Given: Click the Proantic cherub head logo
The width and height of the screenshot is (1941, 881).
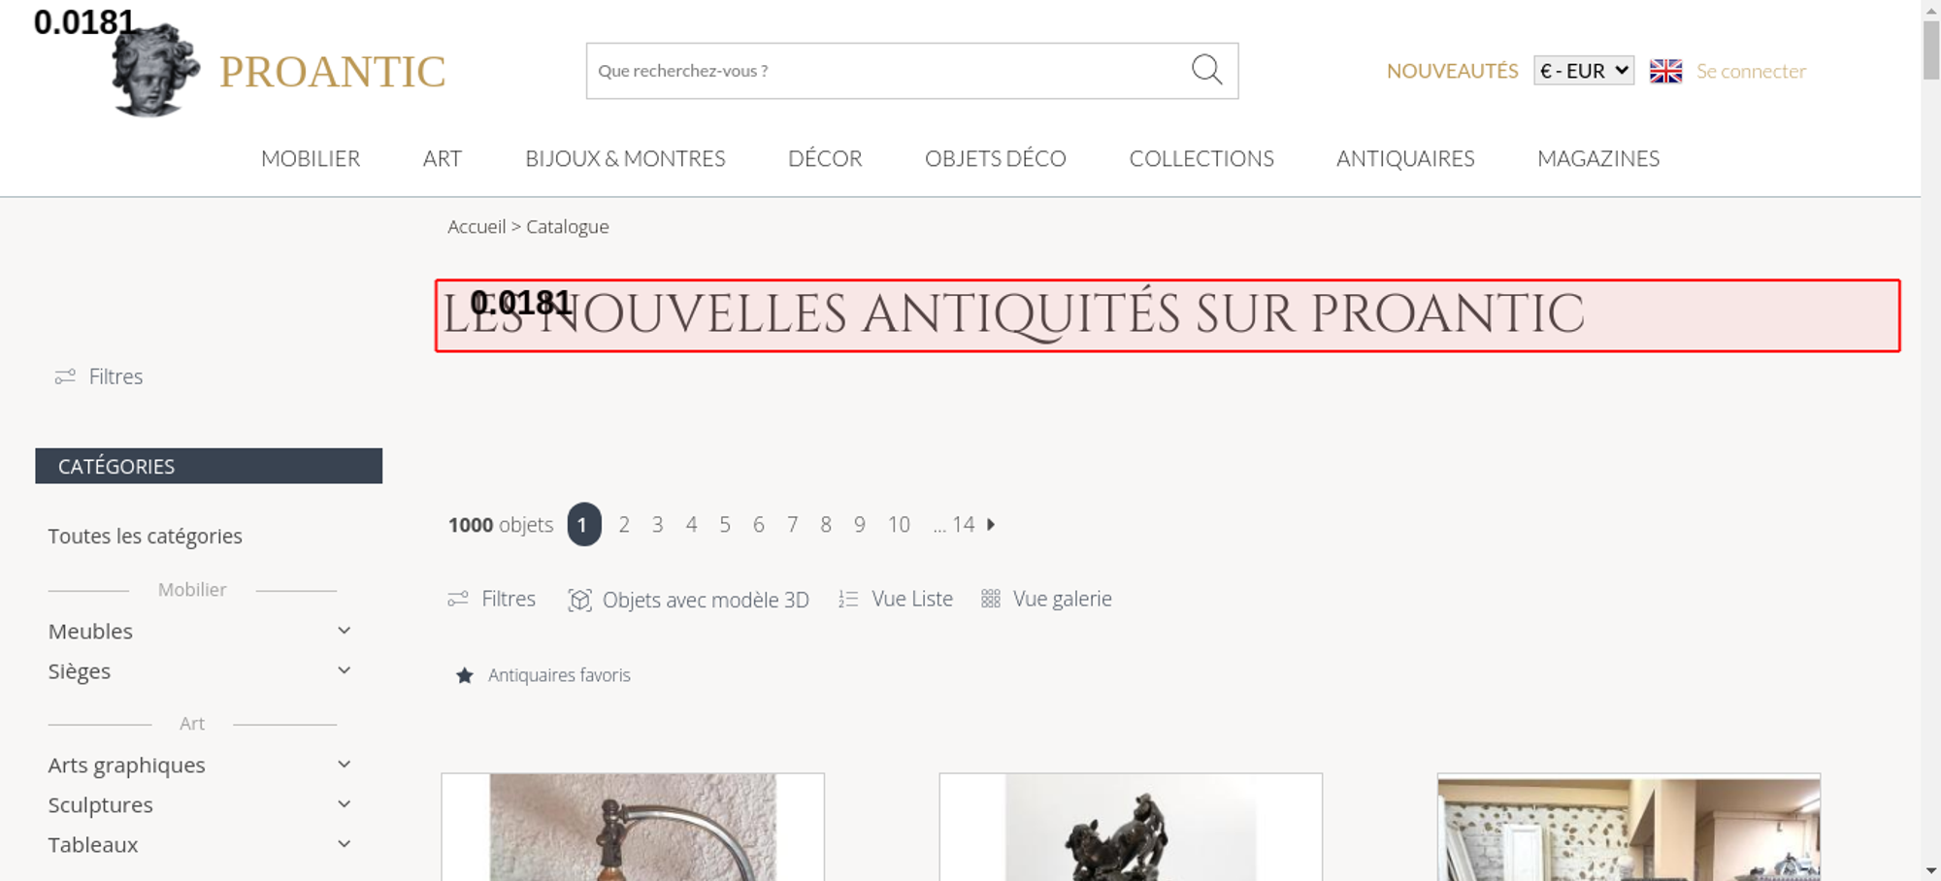Looking at the screenshot, I should 155,70.
